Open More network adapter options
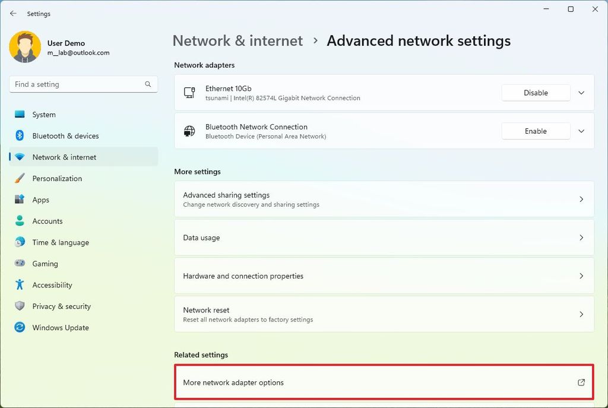Image resolution: width=608 pixels, height=408 pixels. tap(383, 382)
